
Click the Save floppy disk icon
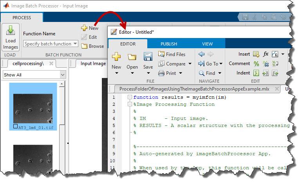[x=148, y=56]
